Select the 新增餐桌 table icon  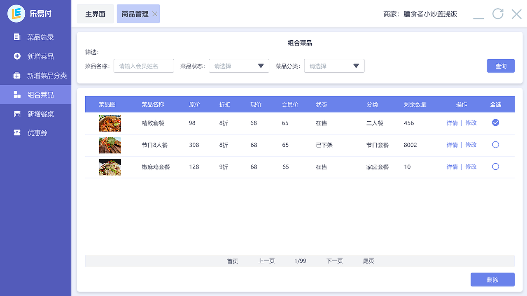pyautogui.click(x=17, y=113)
